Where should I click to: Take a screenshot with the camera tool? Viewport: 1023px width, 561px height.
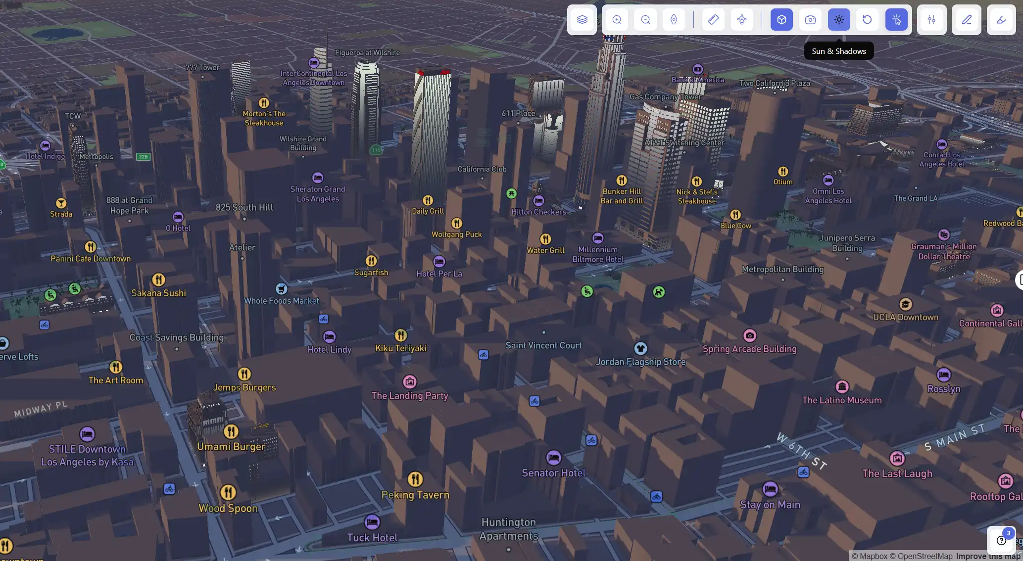pos(810,20)
